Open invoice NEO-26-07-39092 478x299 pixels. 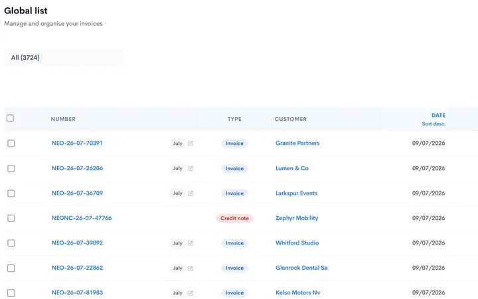[77, 243]
